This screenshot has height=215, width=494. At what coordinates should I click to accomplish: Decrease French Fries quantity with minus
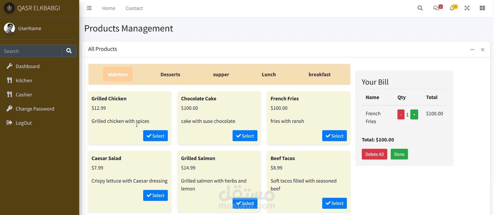(401, 114)
